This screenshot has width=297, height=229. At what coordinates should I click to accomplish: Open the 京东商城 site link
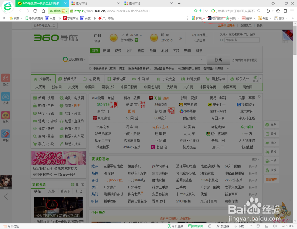102,118
